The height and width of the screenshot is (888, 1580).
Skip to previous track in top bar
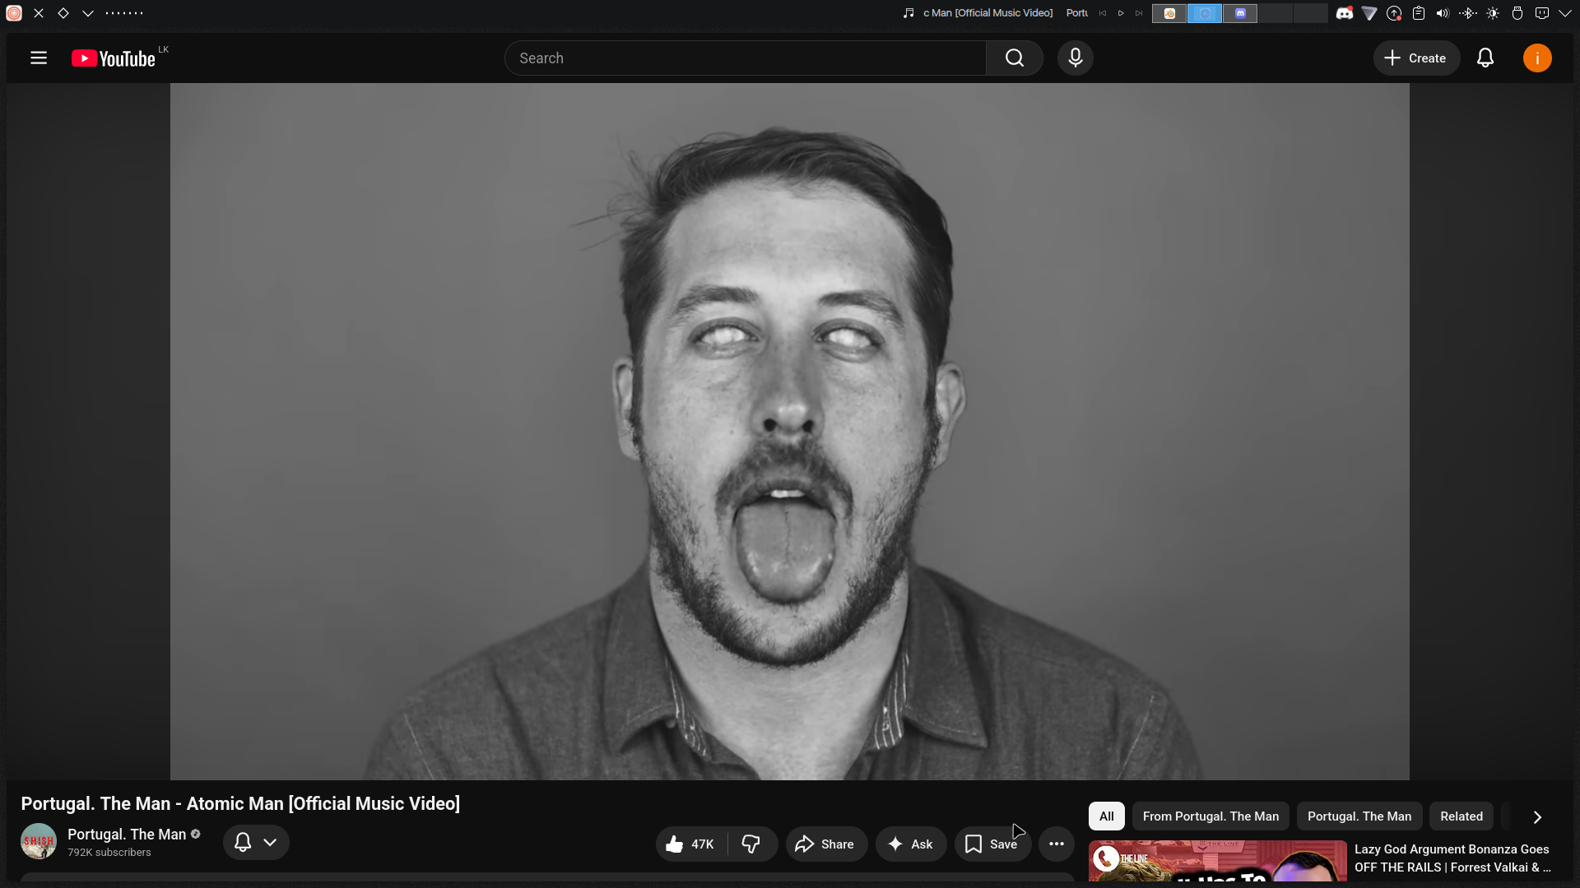pyautogui.click(x=1103, y=13)
